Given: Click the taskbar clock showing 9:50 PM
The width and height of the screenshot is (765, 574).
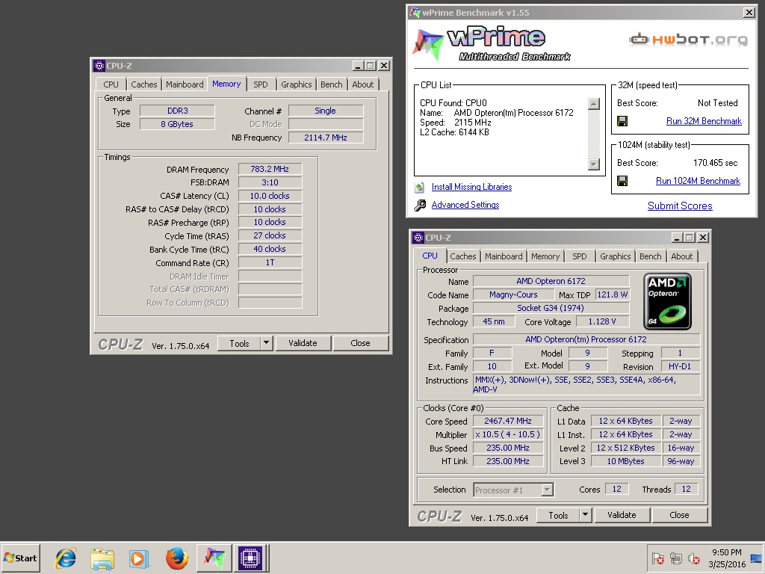Looking at the screenshot, I should click(726, 552).
